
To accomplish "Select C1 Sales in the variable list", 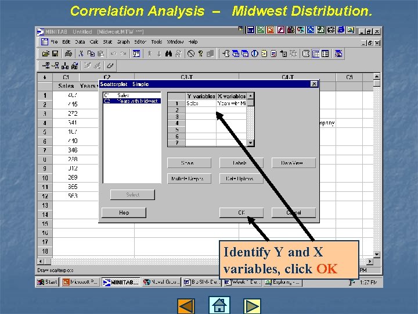I will tap(132, 95).
